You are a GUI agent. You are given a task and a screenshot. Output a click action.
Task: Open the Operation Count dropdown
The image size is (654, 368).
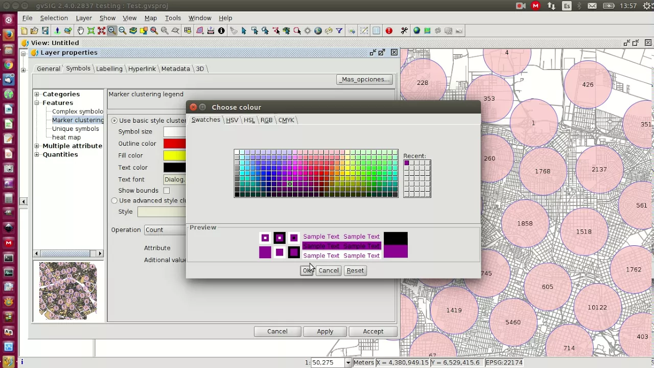pos(165,229)
